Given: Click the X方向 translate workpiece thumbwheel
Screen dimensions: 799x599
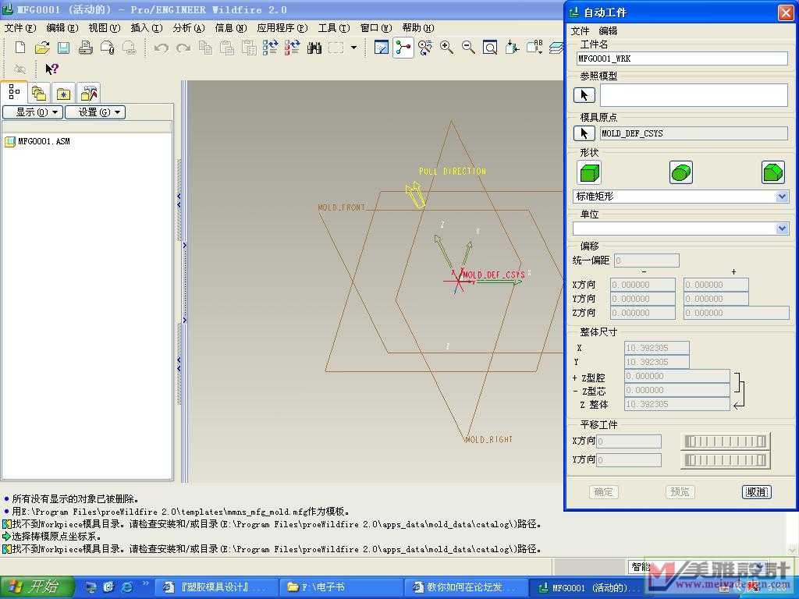Looking at the screenshot, I should point(725,441).
